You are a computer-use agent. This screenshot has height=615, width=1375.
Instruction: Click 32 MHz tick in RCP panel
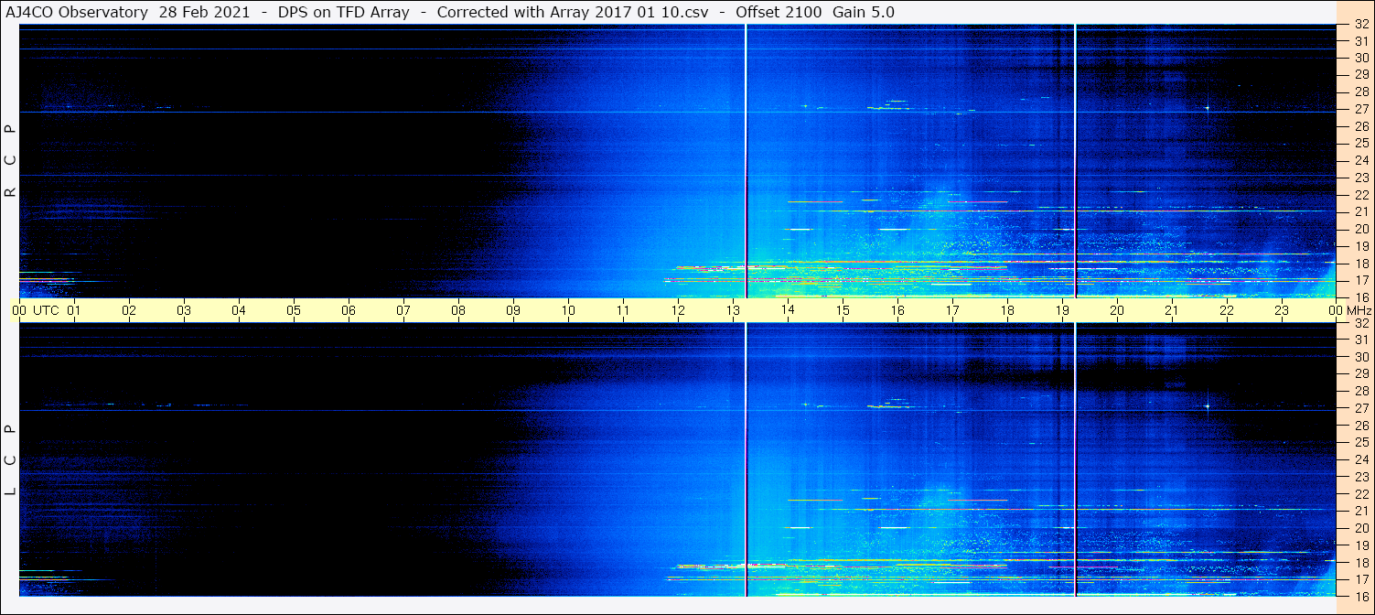pos(1360,25)
